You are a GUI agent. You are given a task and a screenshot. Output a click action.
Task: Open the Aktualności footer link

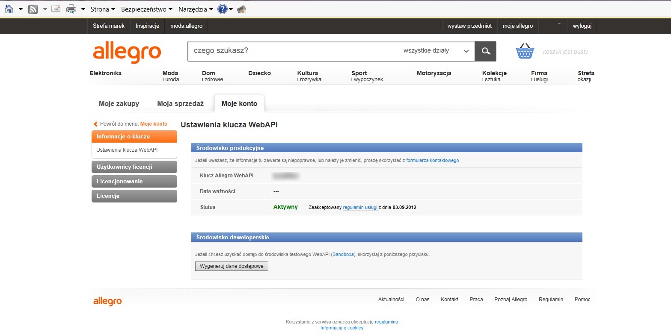[x=391, y=300]
